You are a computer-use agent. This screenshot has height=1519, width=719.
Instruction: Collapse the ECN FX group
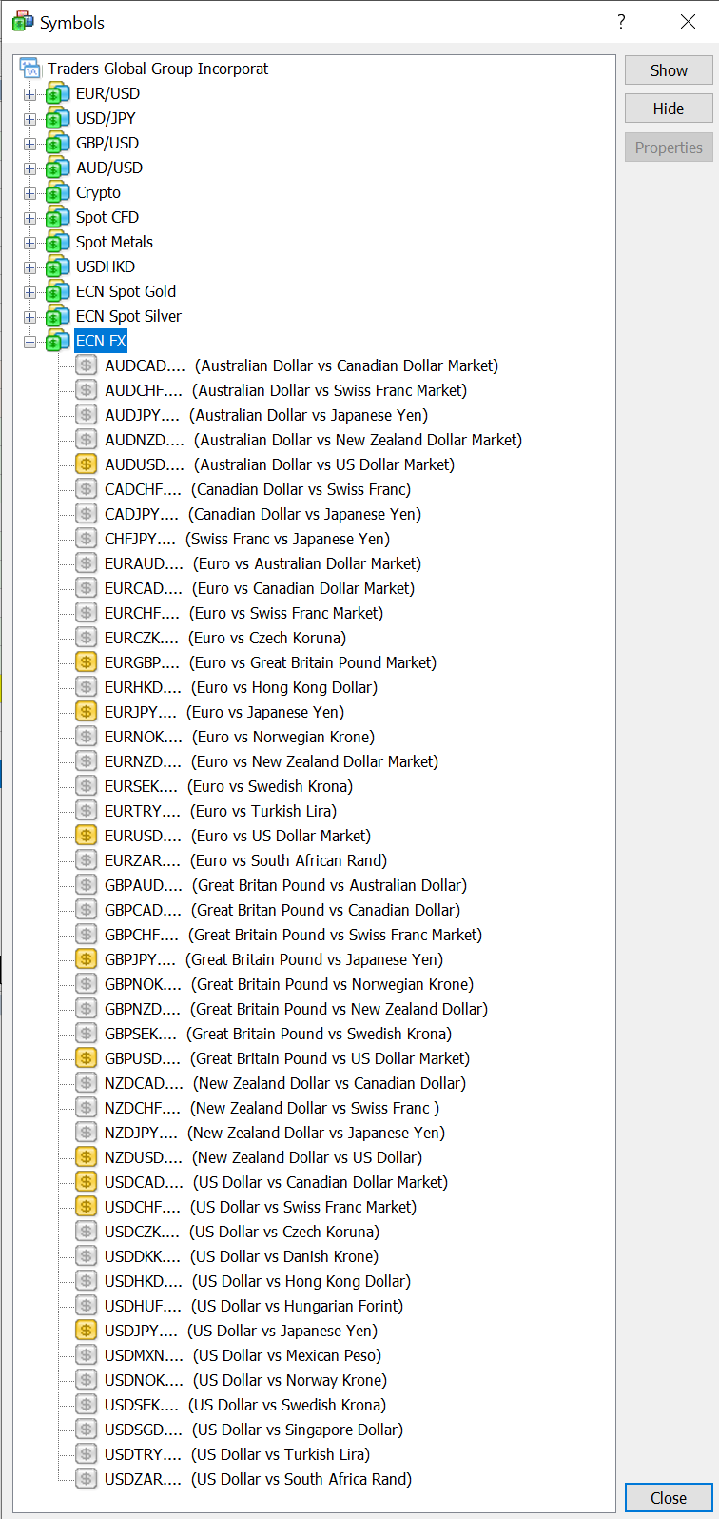pos(29,342)
